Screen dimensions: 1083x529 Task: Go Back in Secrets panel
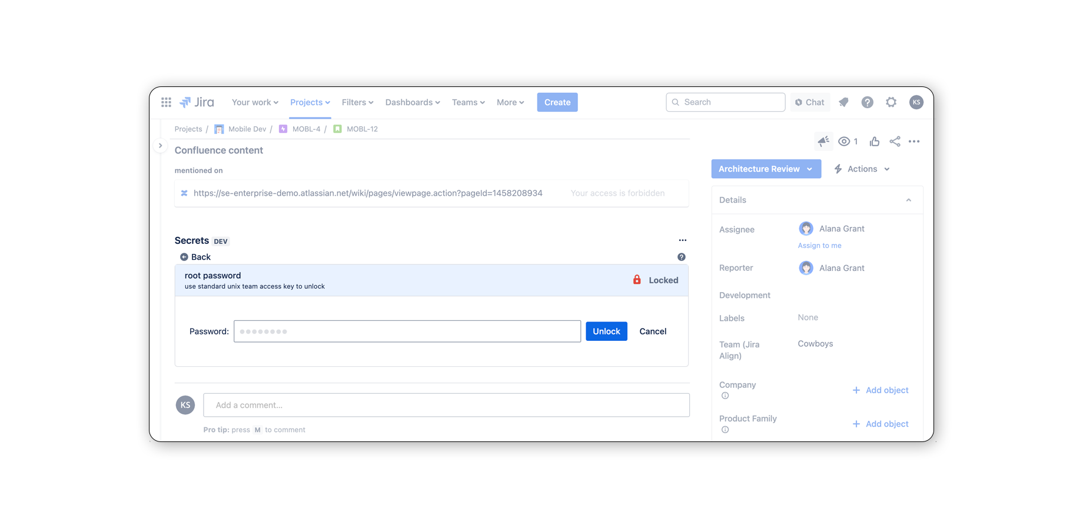coord(195,257)
